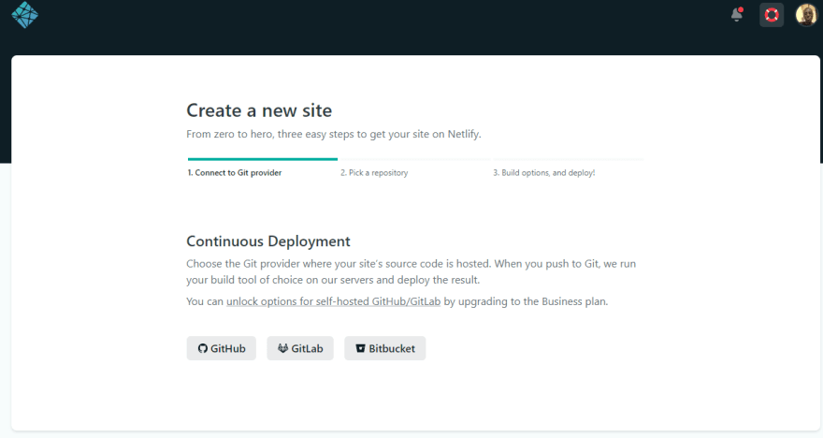Click the 'From zero to hero' subtitle
This screenshot has height=438, width=823.
(334, 134)
